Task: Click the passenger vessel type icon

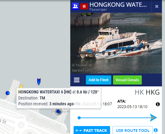Action: click(75, 6)
